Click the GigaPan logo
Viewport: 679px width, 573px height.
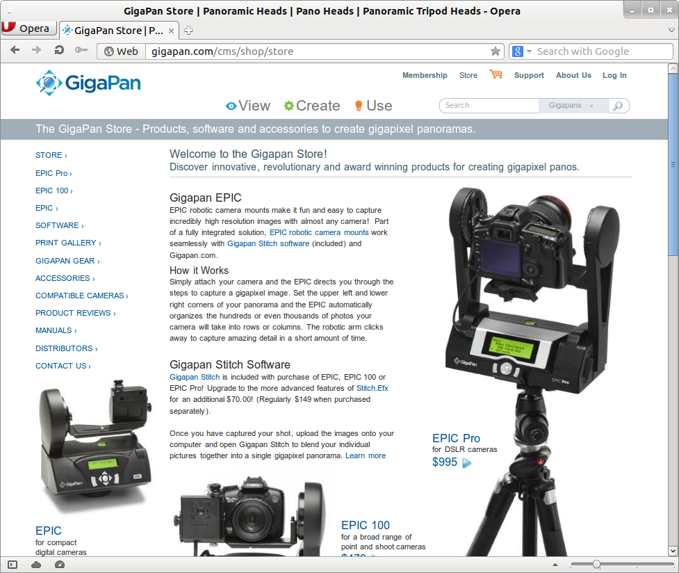(88, 82)
